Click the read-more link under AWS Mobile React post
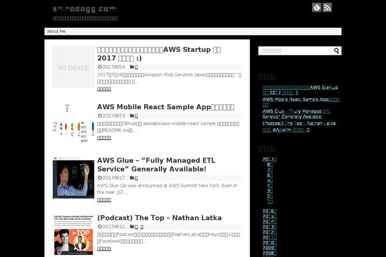This screenshot has height=257, width=386. (104, 138)
